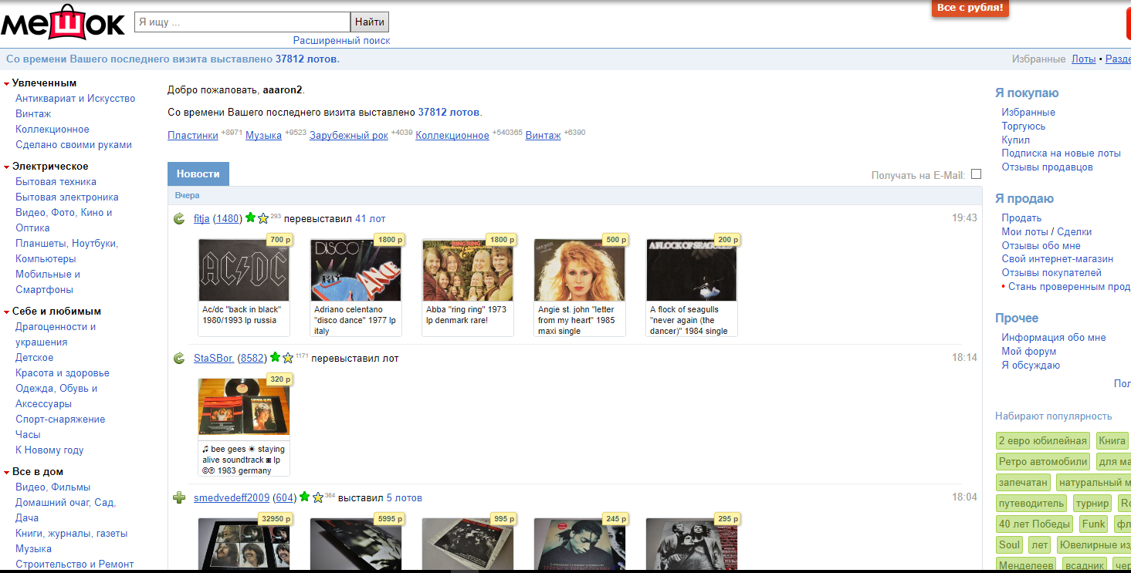Open AC/DC 'Back in Black' lot thumbnail
Image resolution: width=1131 pixels, height=573 pixels.
[x=244, y=270]
